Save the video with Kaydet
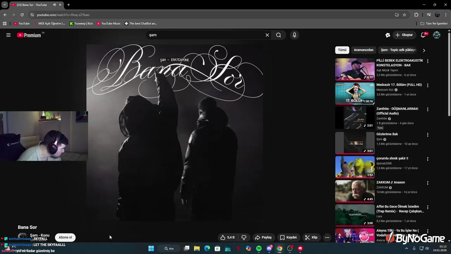The height and width of the screenshot is (254, 451). tap(288, 237)
